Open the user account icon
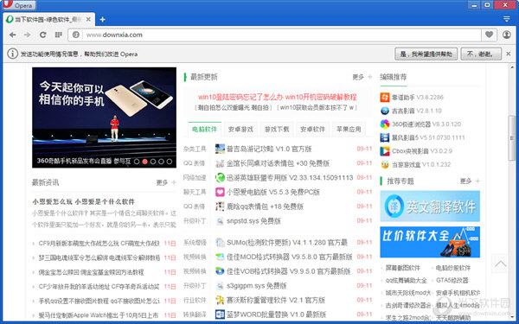 pyautogui.click(x=506, y=35)
